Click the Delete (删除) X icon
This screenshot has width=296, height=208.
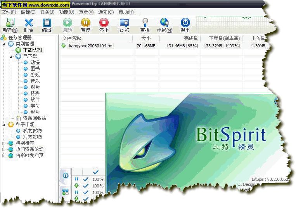(x=28, y=23)
